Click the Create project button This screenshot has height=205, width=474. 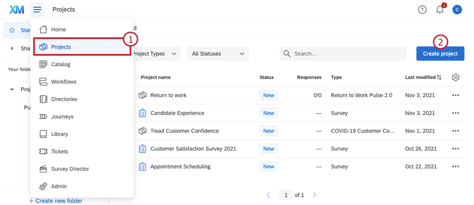click(x=440, y=53)
